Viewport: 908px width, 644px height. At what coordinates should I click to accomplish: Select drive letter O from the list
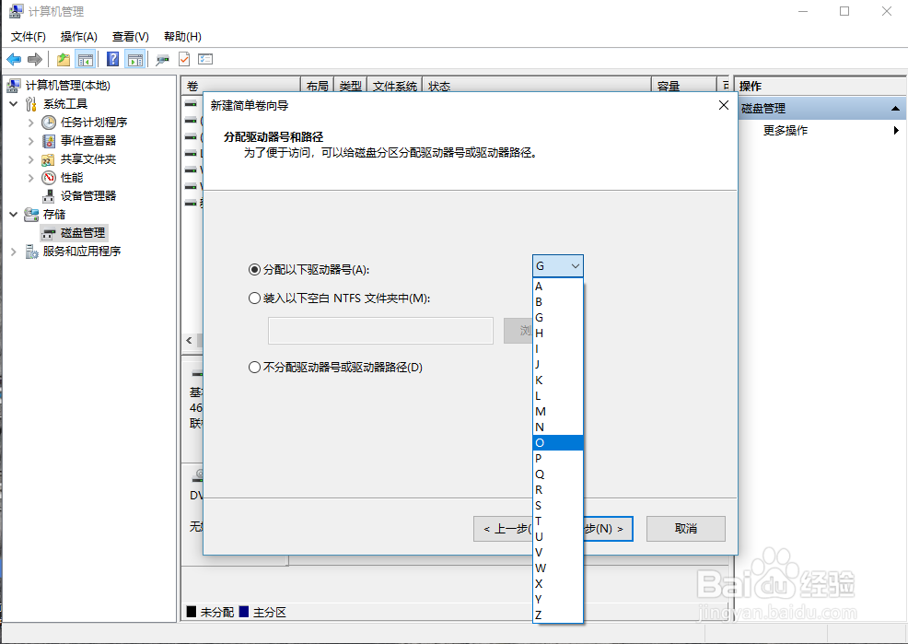555,442
